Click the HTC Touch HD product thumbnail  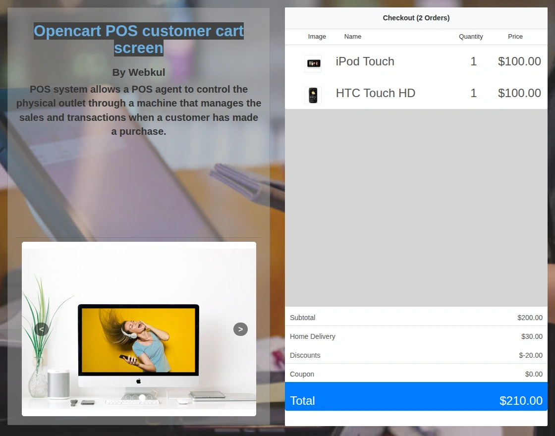pyautogui.click(x=313, y=95)
